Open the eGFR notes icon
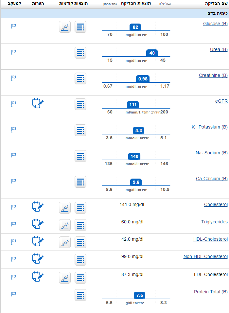This screenshot has width=229, height=313. click(x=38, y=103)
